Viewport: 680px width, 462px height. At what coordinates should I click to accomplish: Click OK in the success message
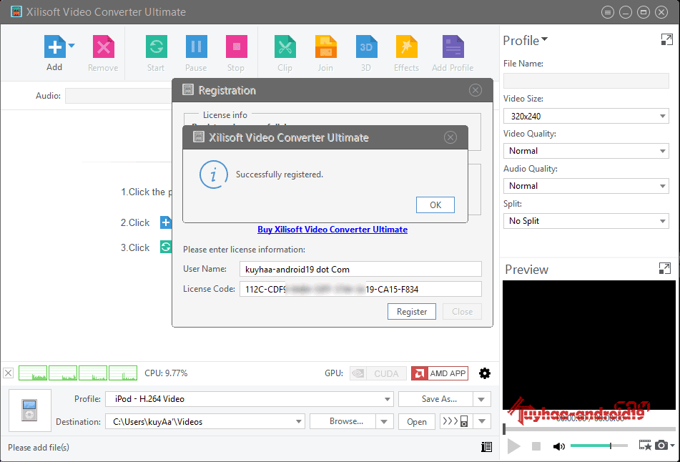coord(435,205)
